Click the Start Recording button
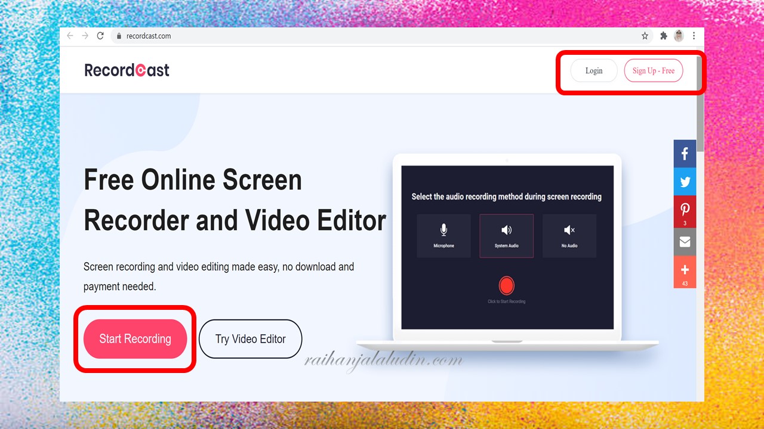The height and width of the screenshot is (429, 764). (135, 339)
